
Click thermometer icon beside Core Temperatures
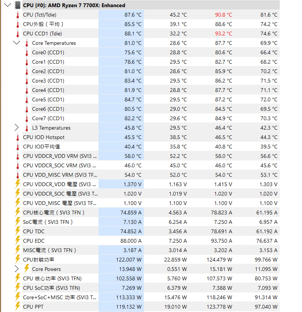(27, 43)
